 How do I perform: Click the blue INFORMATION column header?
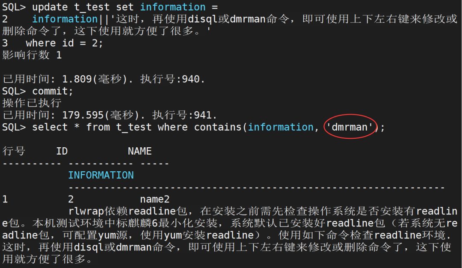101,175
